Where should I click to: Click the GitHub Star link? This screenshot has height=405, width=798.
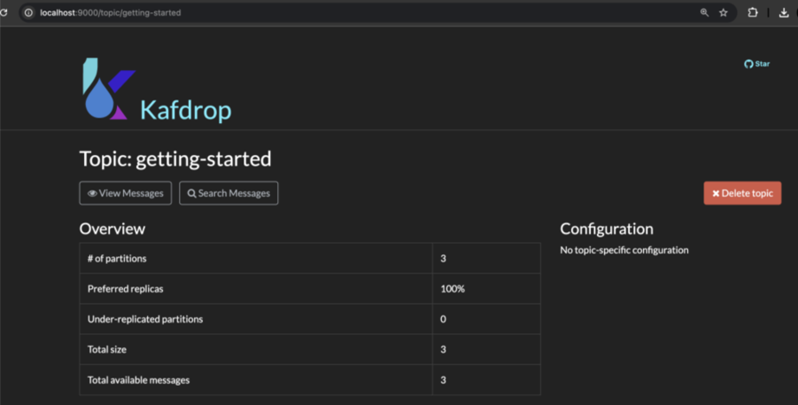coord(756,63)
